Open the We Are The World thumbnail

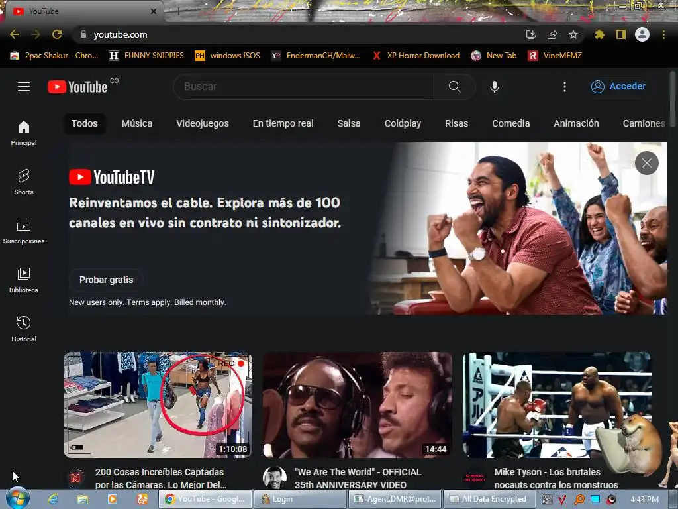[x=358, y=405]
